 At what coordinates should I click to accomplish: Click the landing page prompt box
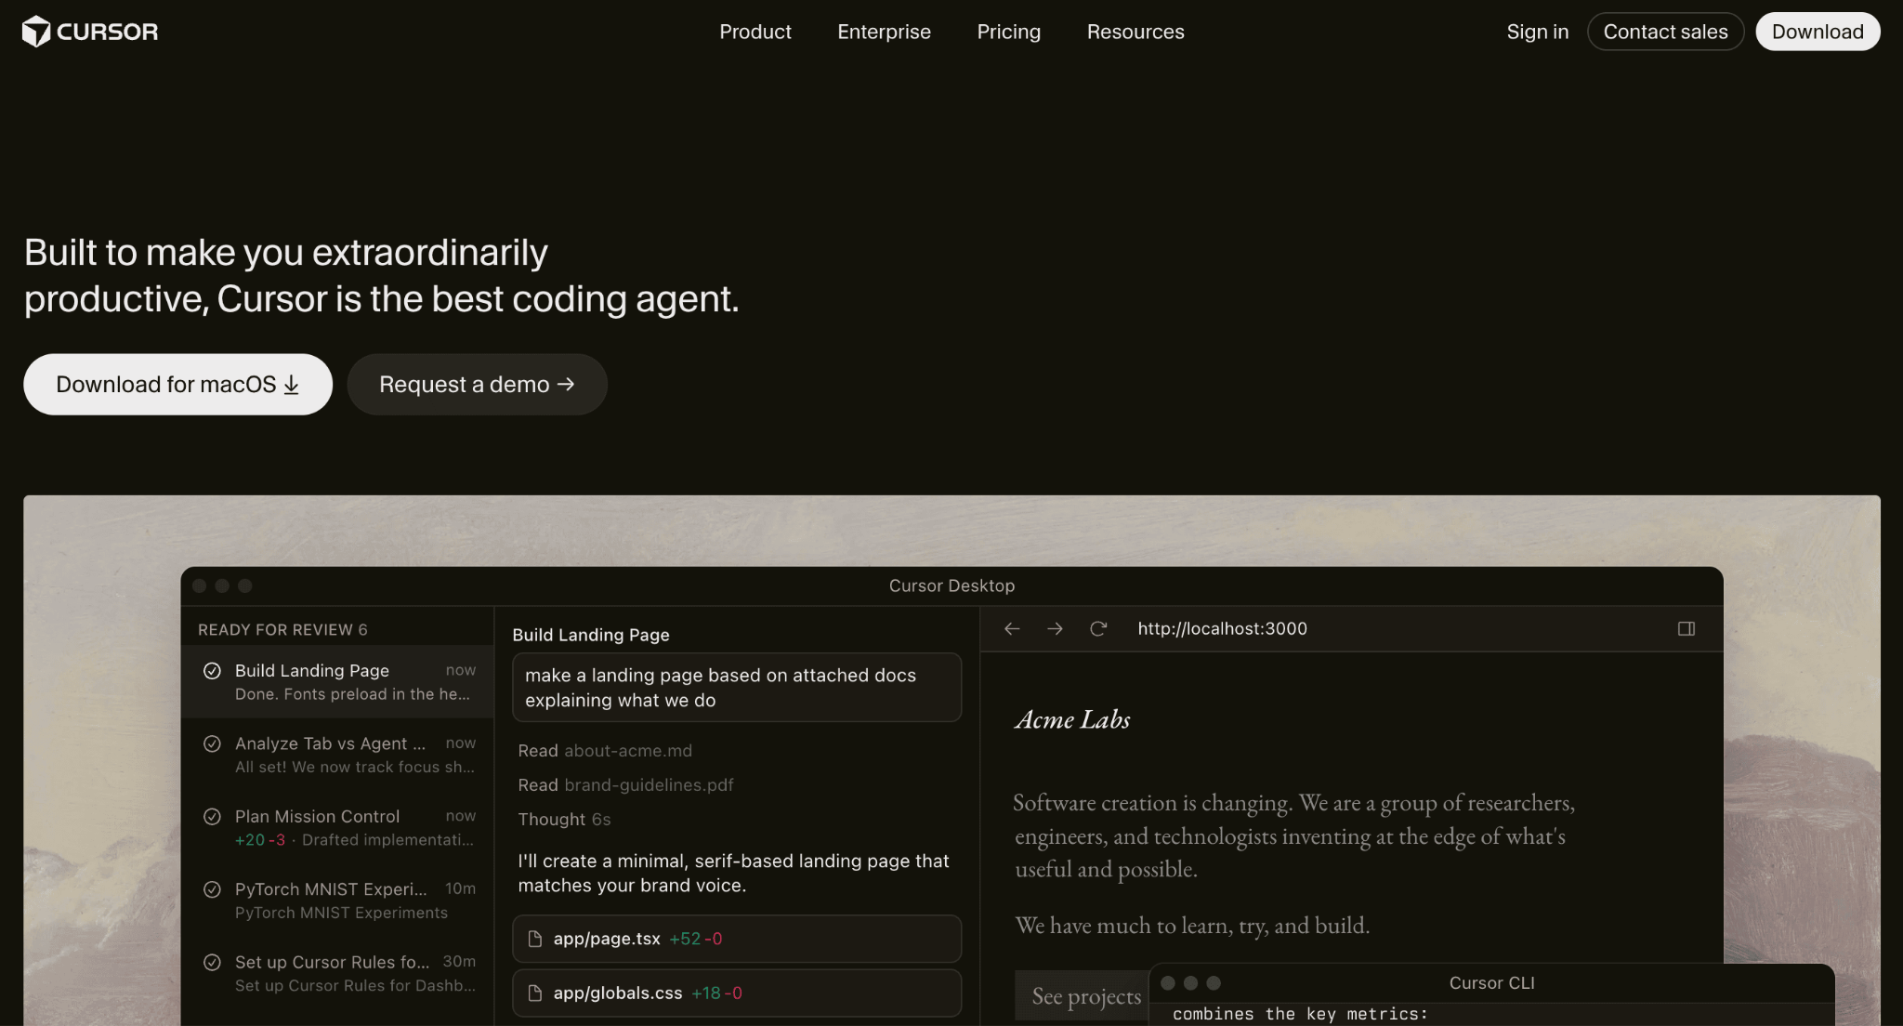(x=737, y=688)
